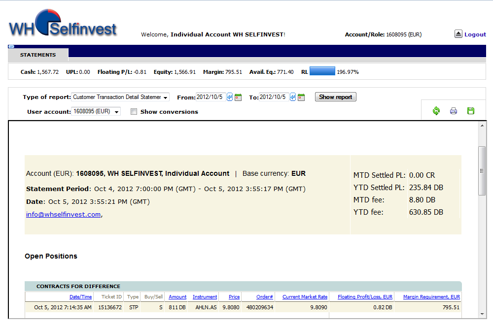Image resolution: width=493 pixels, height=326 pixels.
Task: Open the From date calendar picker
Action: tap(238, 98)
